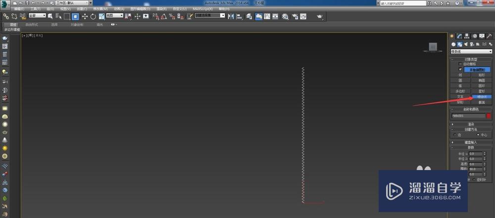Activate the Select and Rotate tool
The height and width of the screenshot is (218, 495).
click(x=93, y=16)
